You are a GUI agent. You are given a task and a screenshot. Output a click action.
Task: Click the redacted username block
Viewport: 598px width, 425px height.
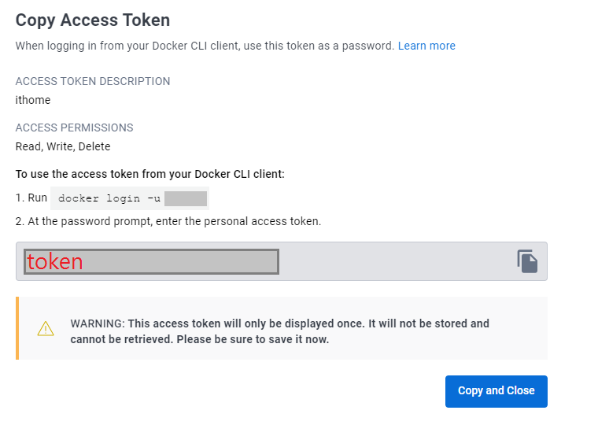(x=186, y=198)
